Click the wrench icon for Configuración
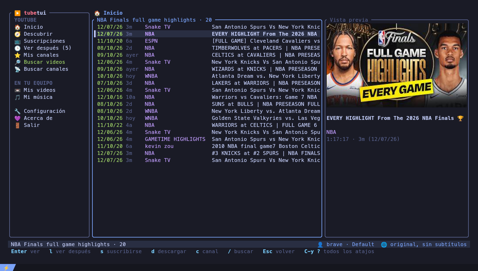 click(18, 111)
